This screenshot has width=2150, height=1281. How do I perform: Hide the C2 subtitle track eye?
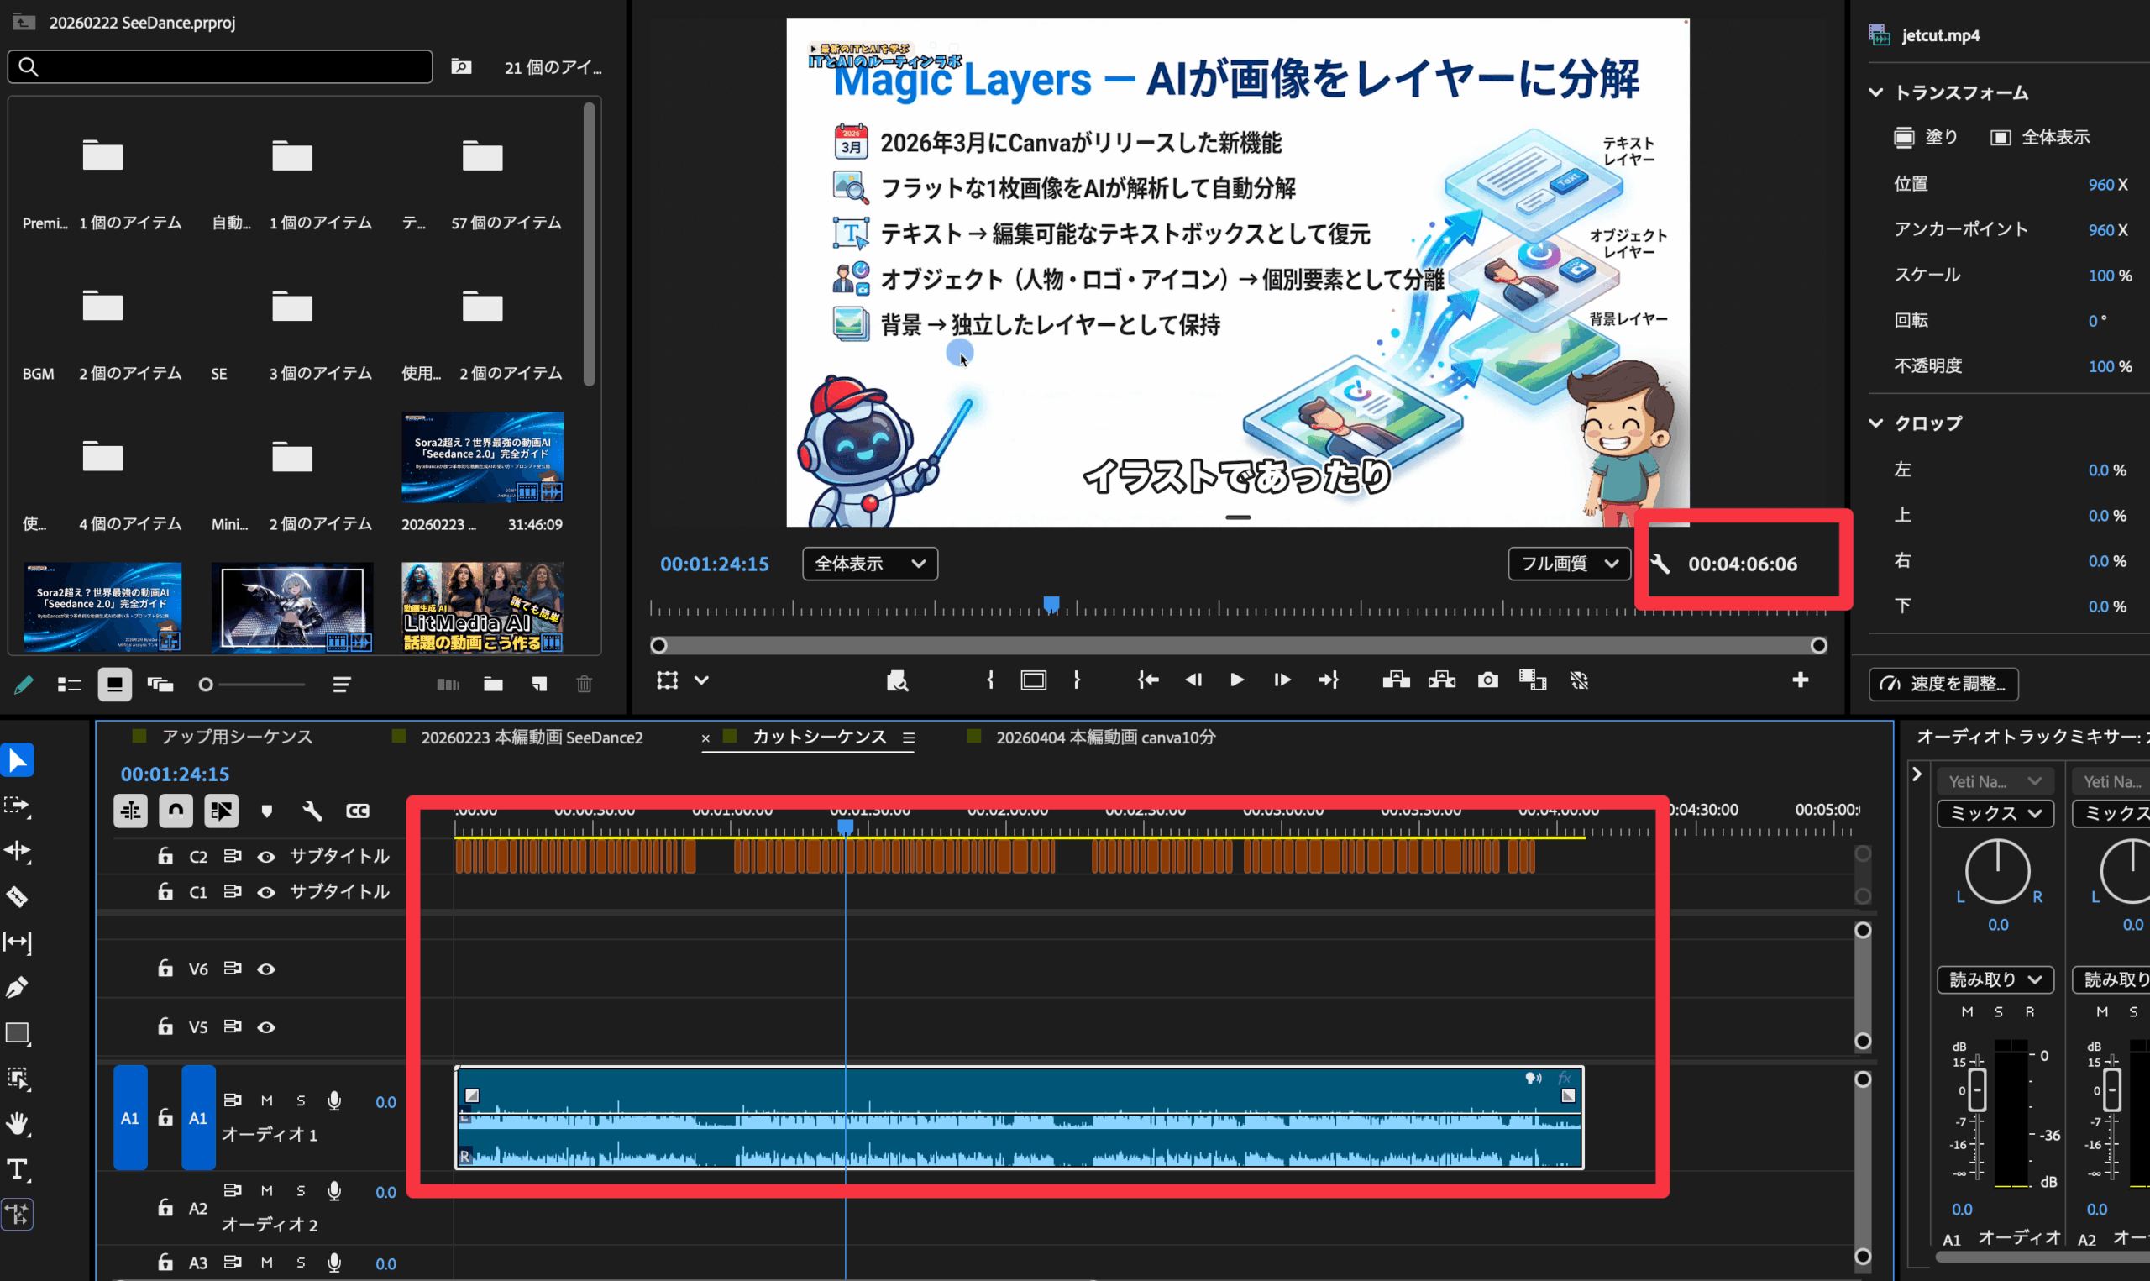(x=266, y=857)
